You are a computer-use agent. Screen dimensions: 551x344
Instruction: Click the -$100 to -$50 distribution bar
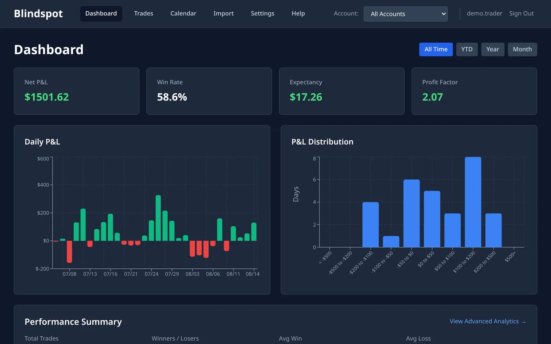coord(391,241)
